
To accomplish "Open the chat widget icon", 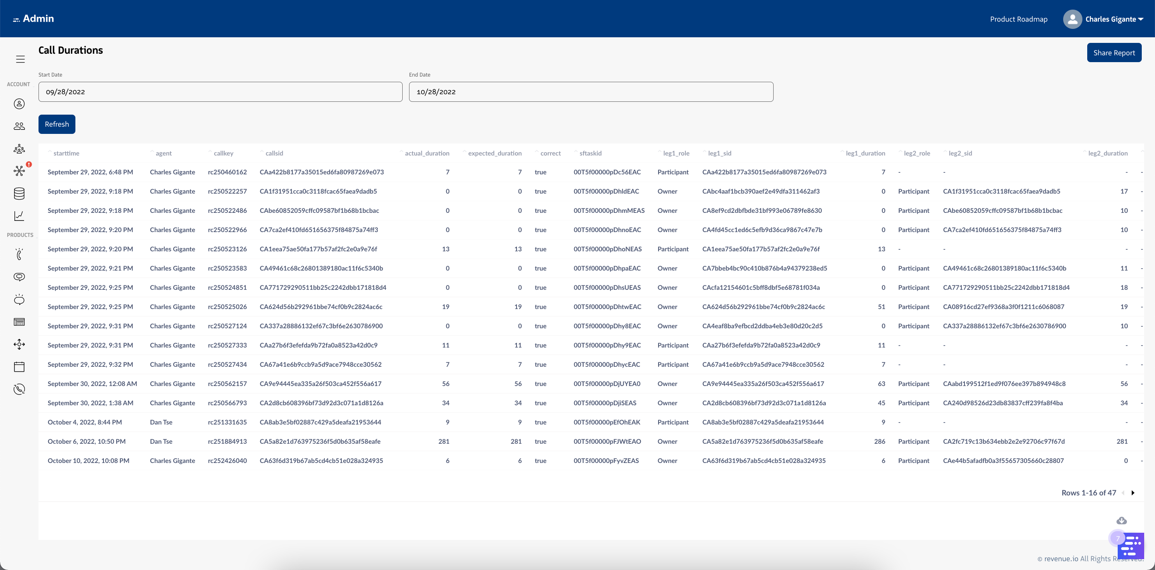I will point(1131,546).
